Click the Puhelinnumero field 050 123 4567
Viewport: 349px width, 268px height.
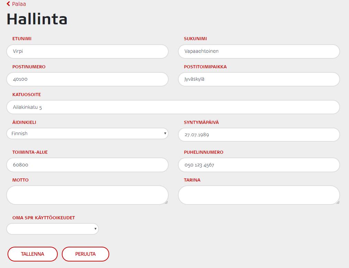[259, 165]
